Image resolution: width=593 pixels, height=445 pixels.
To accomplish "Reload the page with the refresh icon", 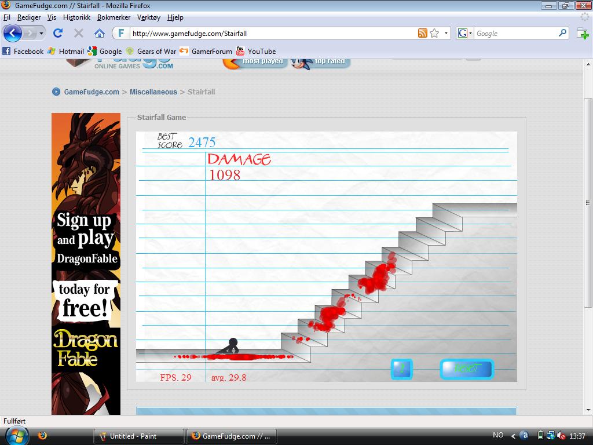I will click(58, 33).
